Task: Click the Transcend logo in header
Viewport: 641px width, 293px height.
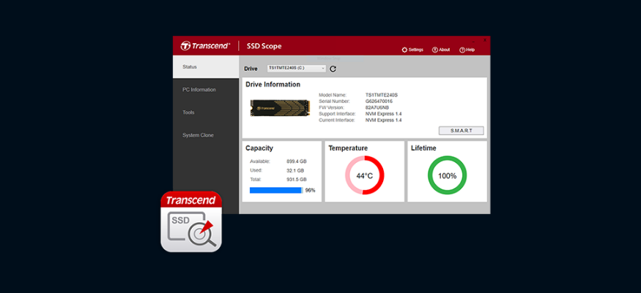Action: [205, 46]
